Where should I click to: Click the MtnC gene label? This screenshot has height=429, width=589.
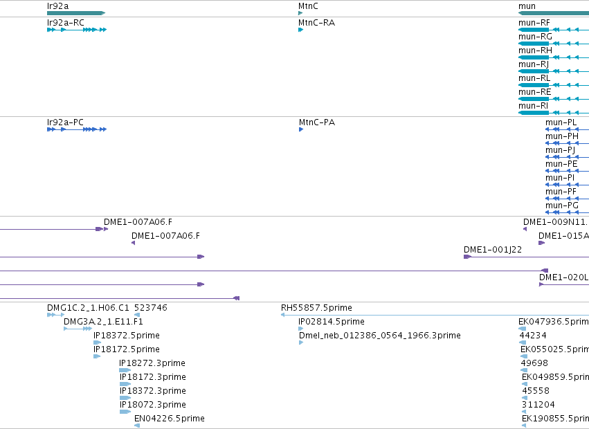click(308, 6)
